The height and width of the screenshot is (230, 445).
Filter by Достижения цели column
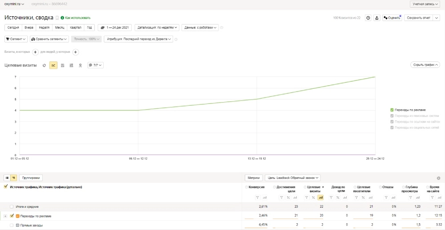pos(281,198)
